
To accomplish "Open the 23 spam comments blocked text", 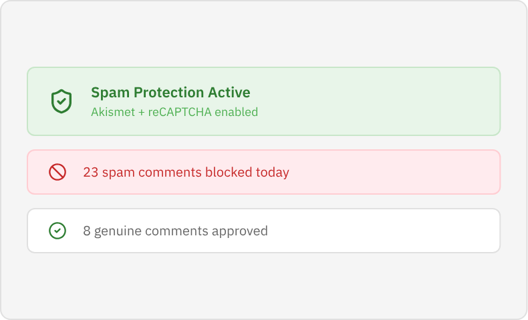I will coord(186,172).
